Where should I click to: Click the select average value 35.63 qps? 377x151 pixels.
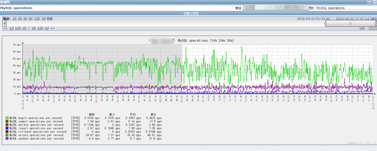(x=133, y=135)
